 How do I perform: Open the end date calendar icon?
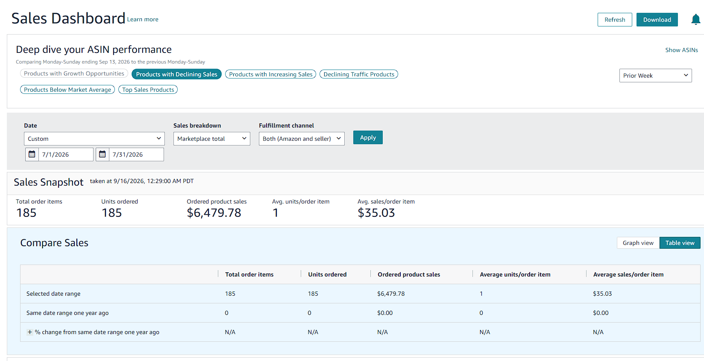tap(103, 154)
